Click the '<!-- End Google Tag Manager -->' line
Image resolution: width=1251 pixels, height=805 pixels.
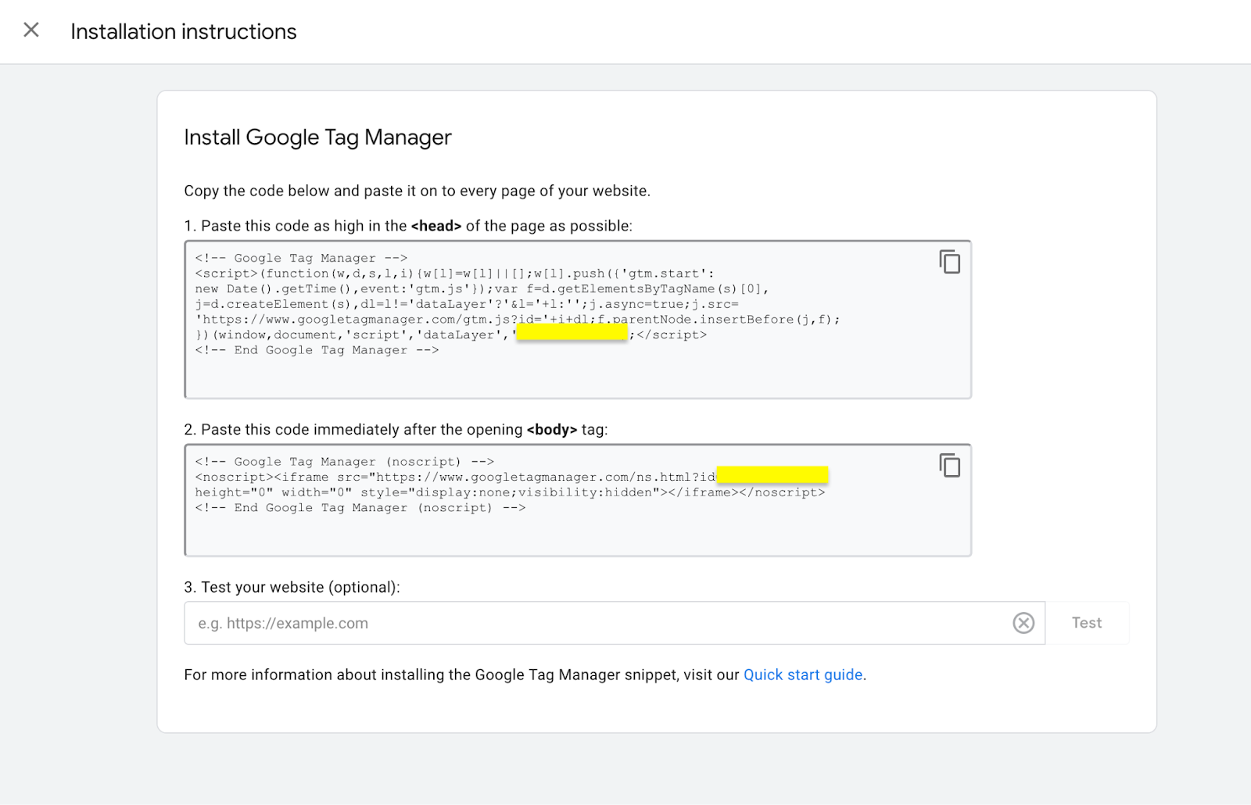(x=317, y=350)
